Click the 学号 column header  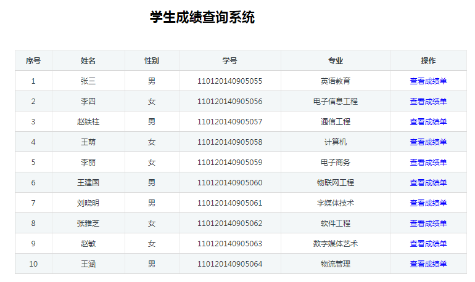tap(230, 61)
